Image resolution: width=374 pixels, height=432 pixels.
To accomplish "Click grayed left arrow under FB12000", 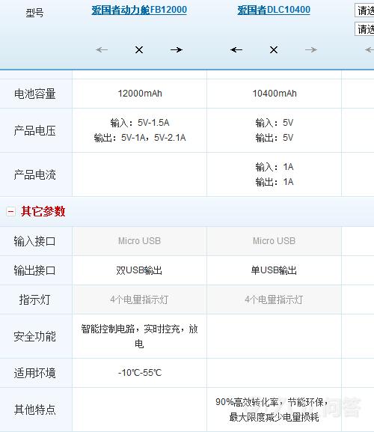I will [x=102, y=50].
